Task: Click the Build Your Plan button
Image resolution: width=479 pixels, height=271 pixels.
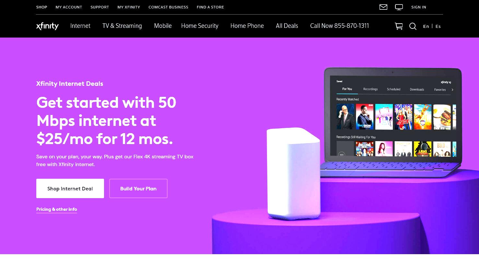Action: pos(138,188)
